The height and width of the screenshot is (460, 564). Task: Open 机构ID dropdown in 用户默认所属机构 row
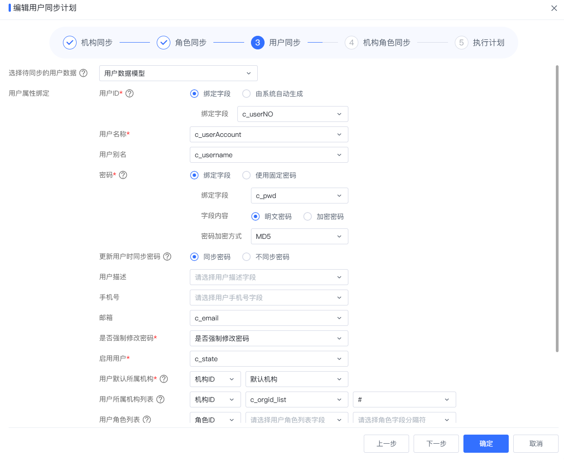215,379
